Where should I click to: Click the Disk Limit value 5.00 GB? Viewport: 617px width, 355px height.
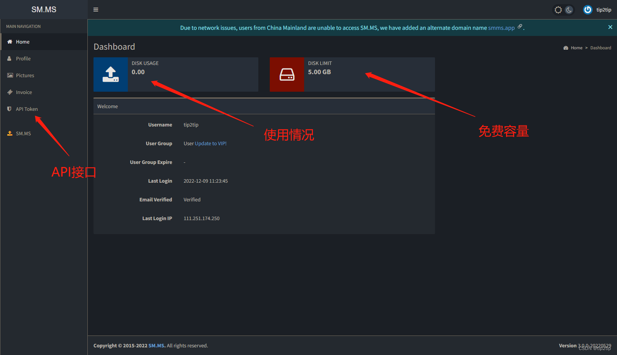pos(319,72)
